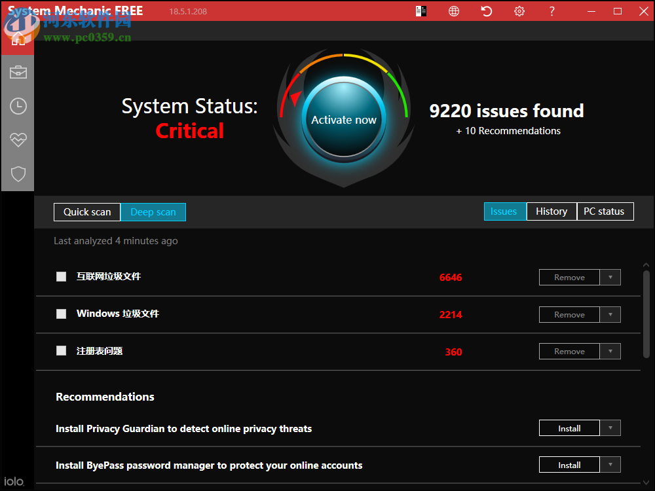Screen dimensions: 655x491
Task: Expand dropdown beside Remove for registry issues
Action: click(x=610, y=351)
